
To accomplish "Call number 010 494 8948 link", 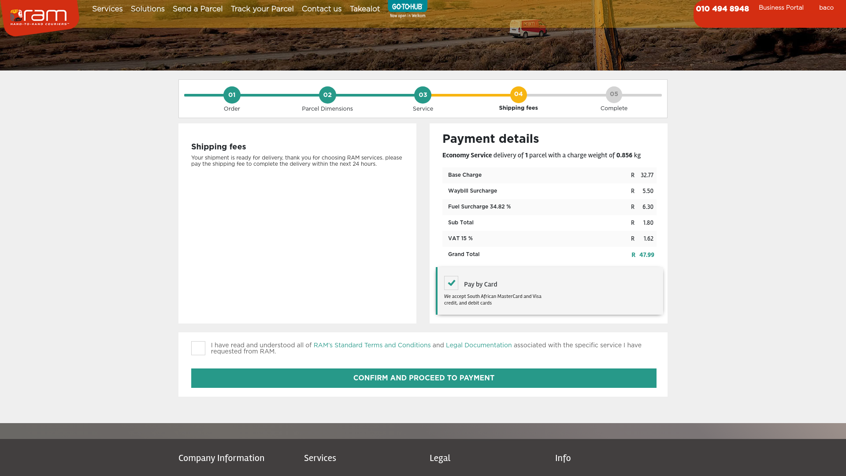I will click(x=722, y=9).
